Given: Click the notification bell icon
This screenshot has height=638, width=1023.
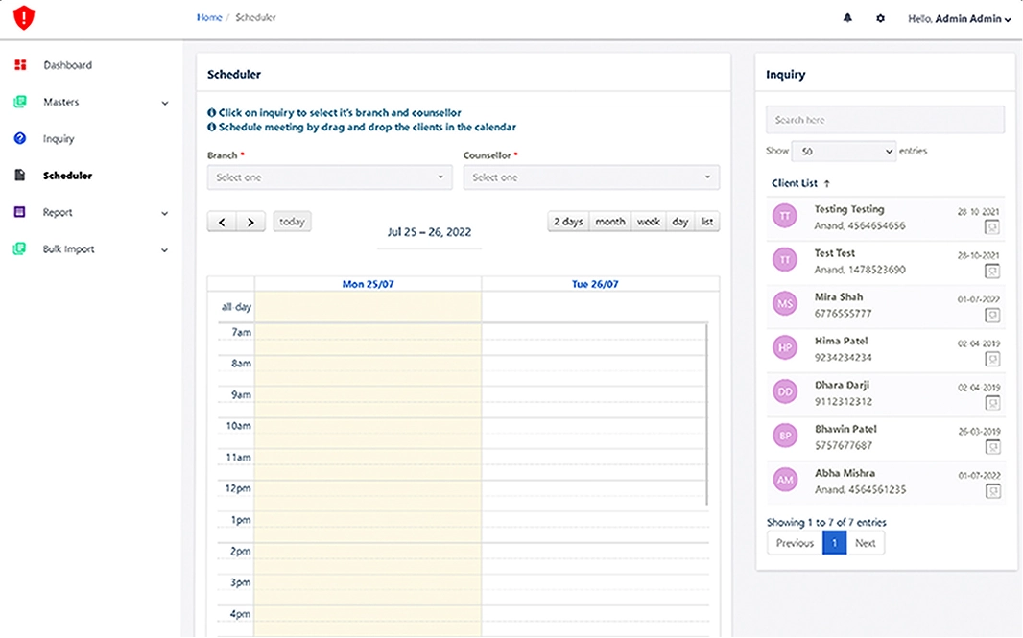Looking at the screenshot, I should (x=847, y=18).
